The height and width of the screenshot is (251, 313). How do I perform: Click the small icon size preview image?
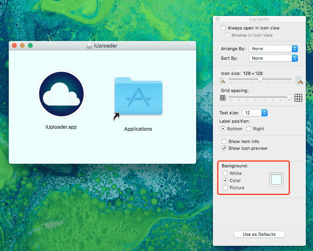pos(222,80)
